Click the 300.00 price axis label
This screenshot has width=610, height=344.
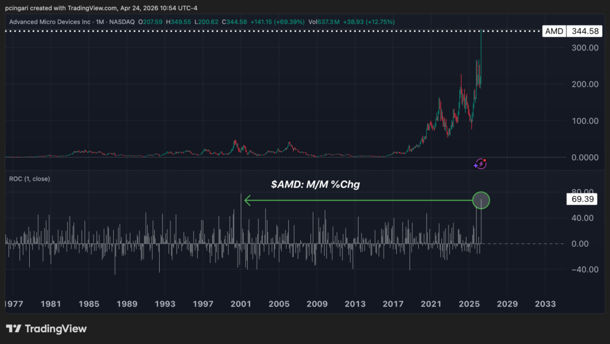pyautogui.click(x=585, y=48)
